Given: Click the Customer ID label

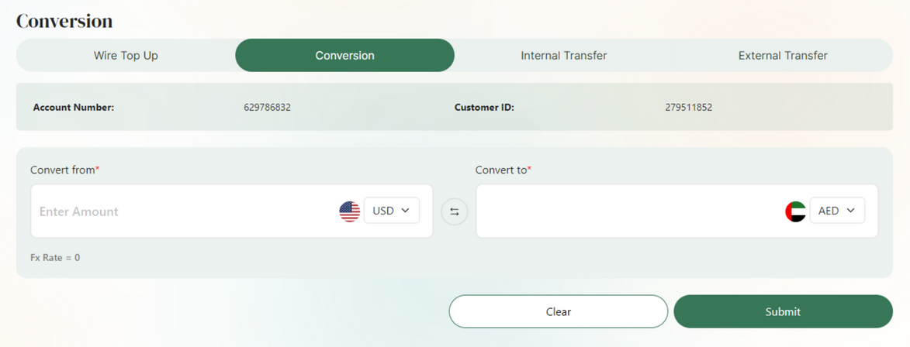Looking at the screenshot, I should pyautogui.click(x=484, y=108).
